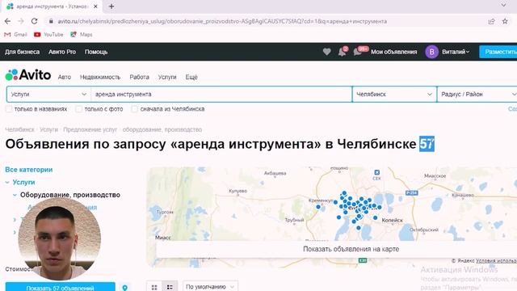Open messages chat bubble icon
This screenshot has height=291, width=517.
(359, 52)
